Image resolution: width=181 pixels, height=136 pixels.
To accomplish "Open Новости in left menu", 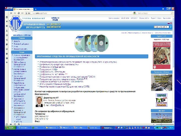I will coord(17,41).
